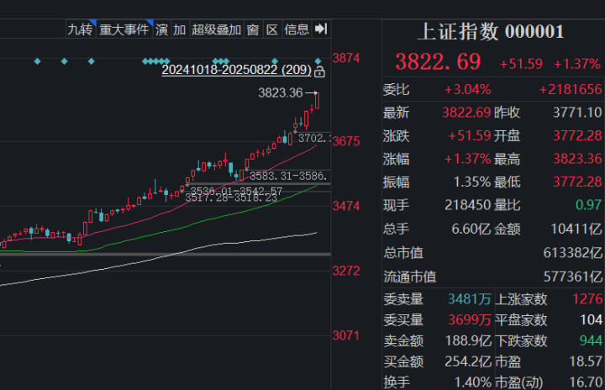Select the 3536.01-3542.57 gap annotation
Screen dimensions: 605x390
[236, 191]
